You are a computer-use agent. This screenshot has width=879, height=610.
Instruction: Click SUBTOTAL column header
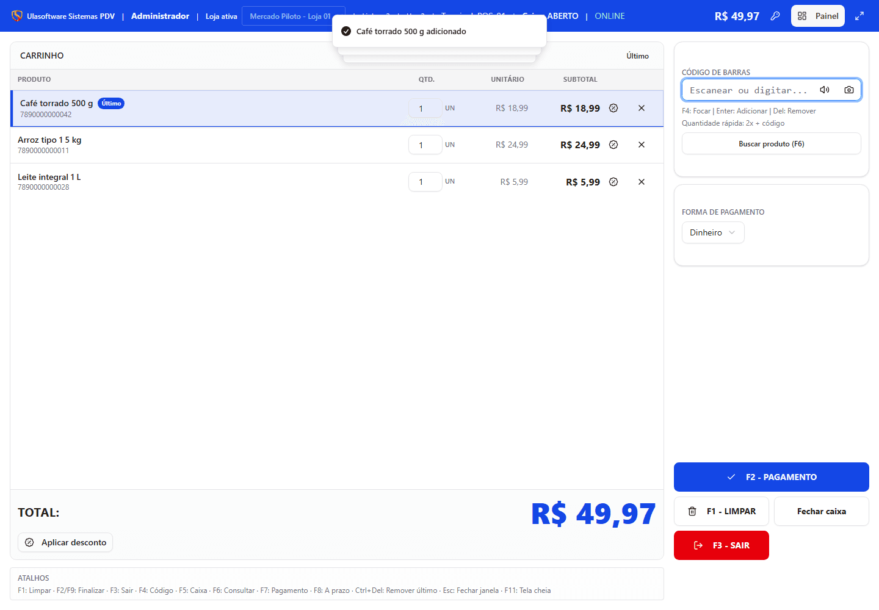tap(580, 79)
